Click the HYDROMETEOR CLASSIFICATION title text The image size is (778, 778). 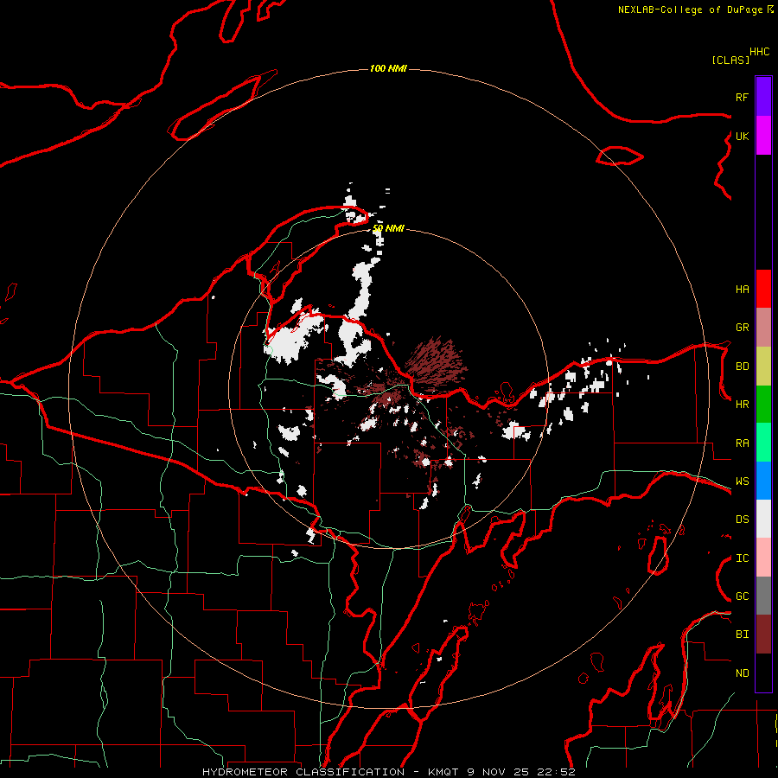[x=303, y=772]
